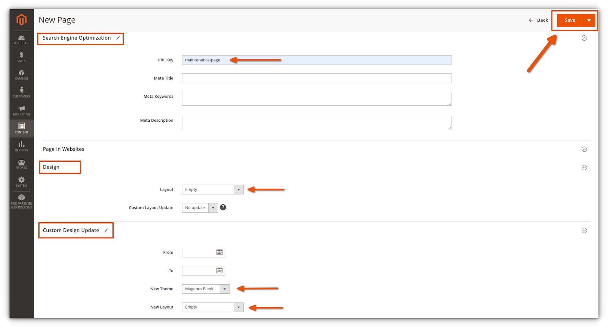
Task: Click the Meta Description text area
Action: (317, 123)
